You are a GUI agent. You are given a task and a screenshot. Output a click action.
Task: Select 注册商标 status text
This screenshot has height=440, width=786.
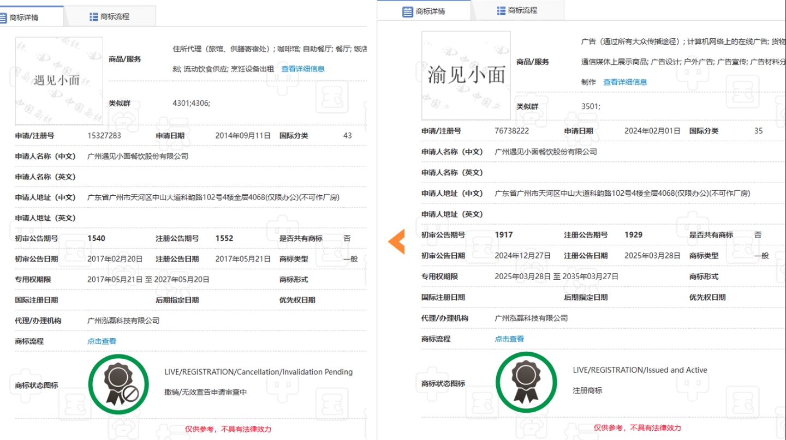[x=587, y=390]
